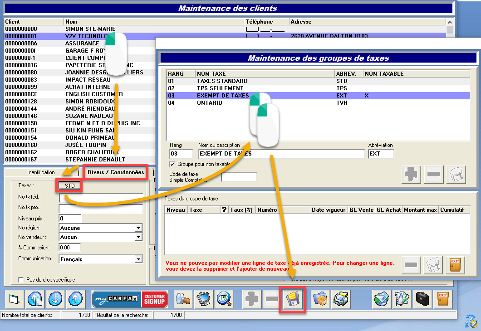This screenshot has width=481, height=331.
Task: Click the Date vigueur column header
Action: point(328,210)
